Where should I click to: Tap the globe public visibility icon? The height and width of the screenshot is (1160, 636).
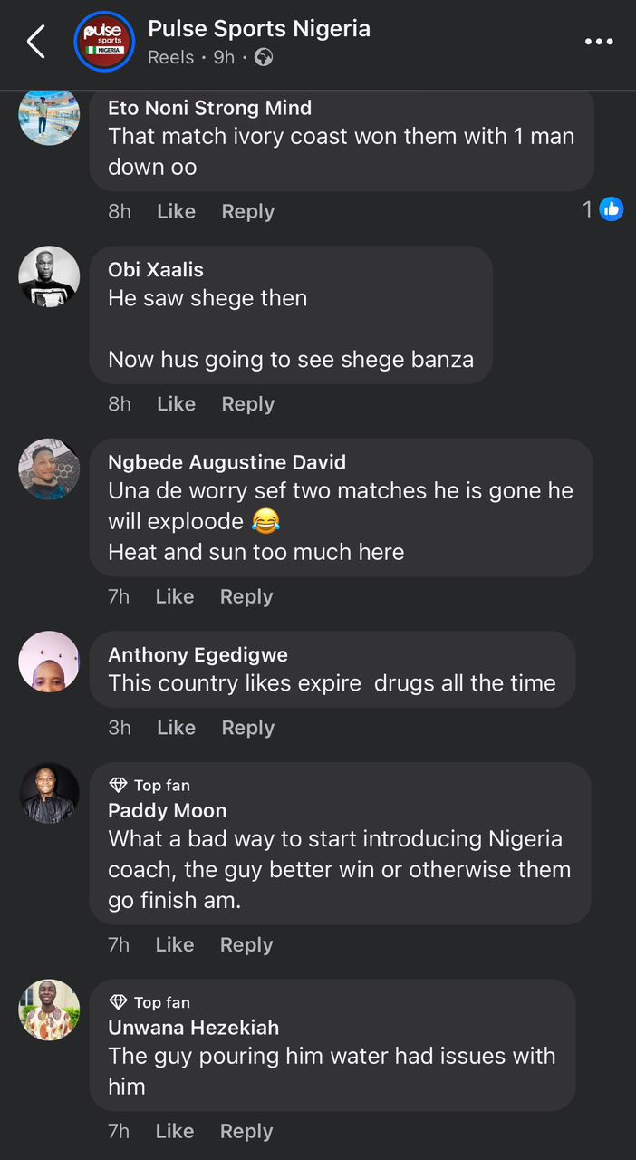(x=264, y=57)
